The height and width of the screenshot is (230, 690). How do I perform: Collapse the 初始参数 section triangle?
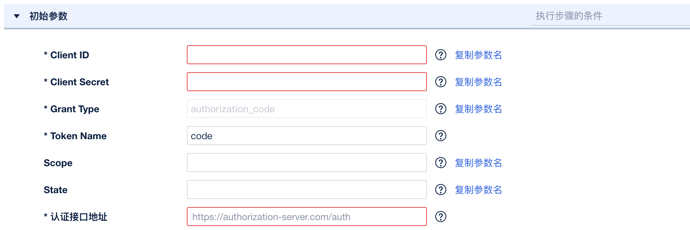point(17,16)
